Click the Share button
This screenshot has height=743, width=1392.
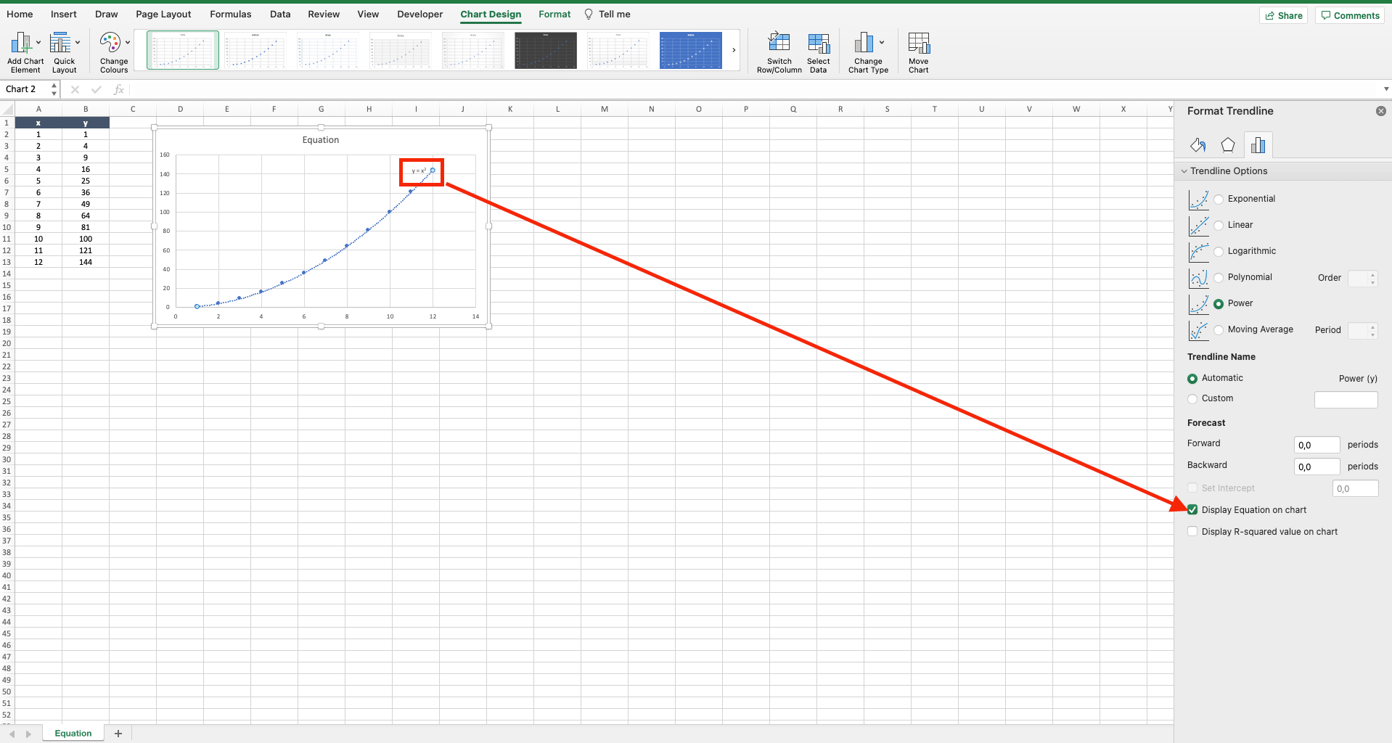(x=1282, y=15)
